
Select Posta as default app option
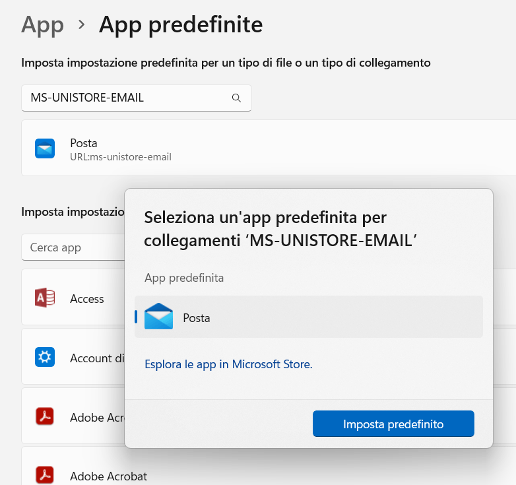click(x=309, y=317)
